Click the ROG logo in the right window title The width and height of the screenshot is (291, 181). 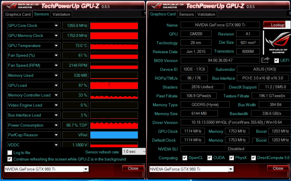pyautogui.click(x=156, y=6)
